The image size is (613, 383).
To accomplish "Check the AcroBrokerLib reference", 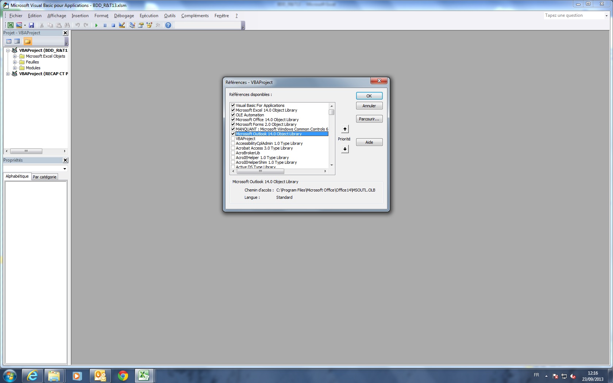I will pyautogui.click(x=233, y=153).
